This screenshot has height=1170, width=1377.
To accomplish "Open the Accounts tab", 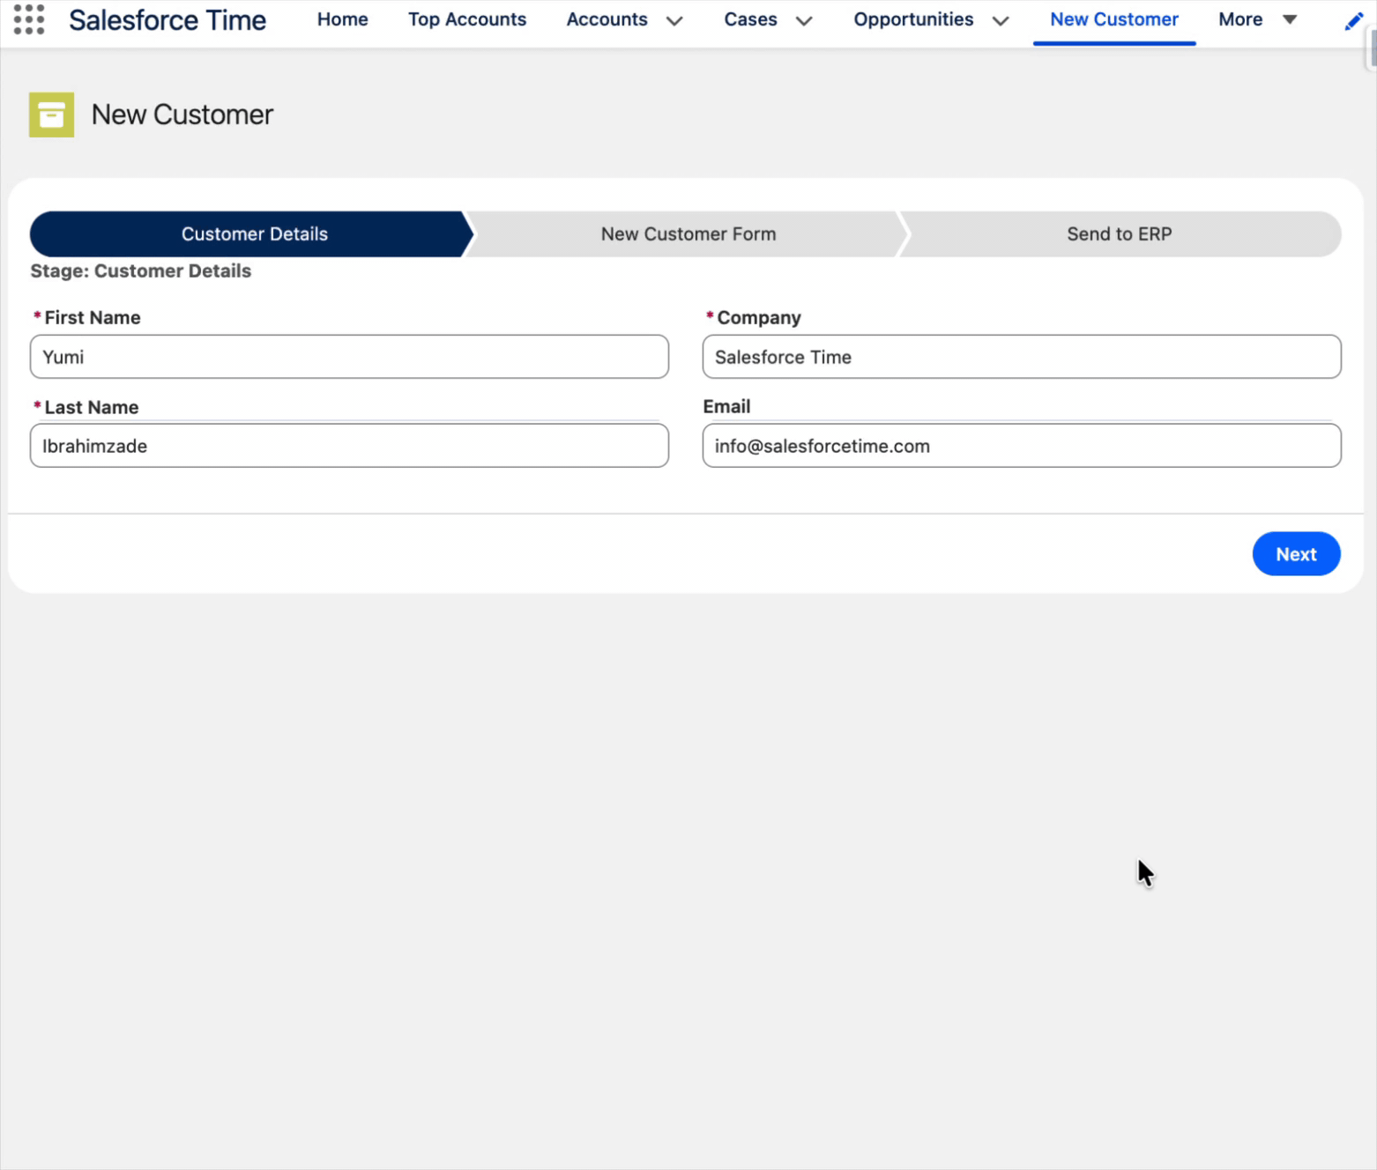I will coord(607,19).
